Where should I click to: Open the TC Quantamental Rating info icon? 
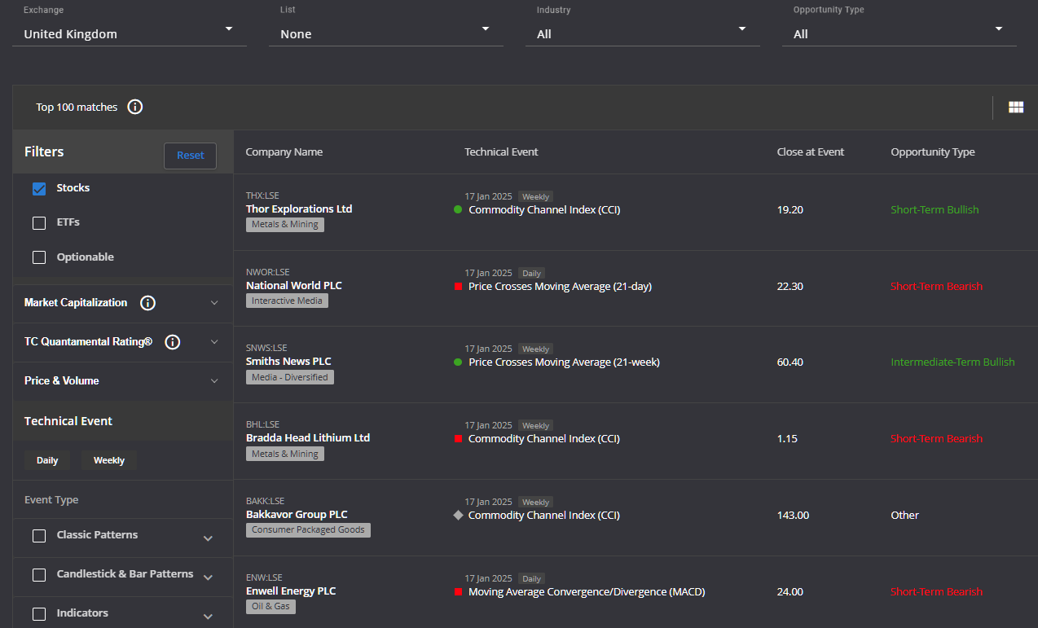tap(173, 342)
